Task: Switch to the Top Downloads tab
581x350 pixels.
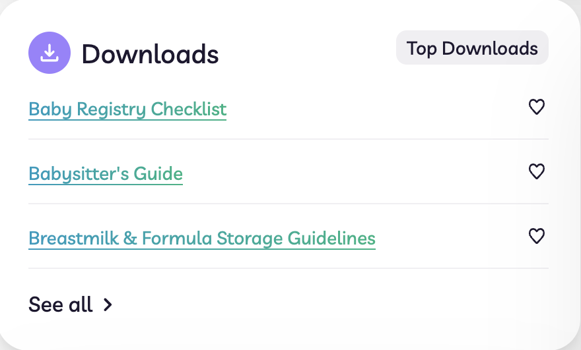Action: pos(472,47)
